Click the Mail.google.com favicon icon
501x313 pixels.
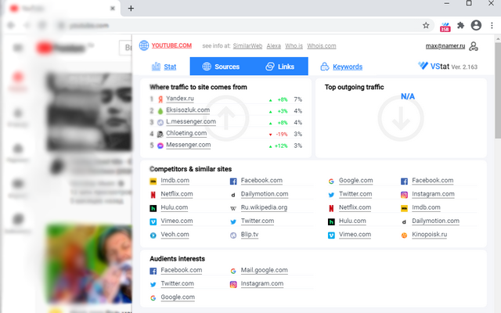pyautogui.click(x=233, y=272)
